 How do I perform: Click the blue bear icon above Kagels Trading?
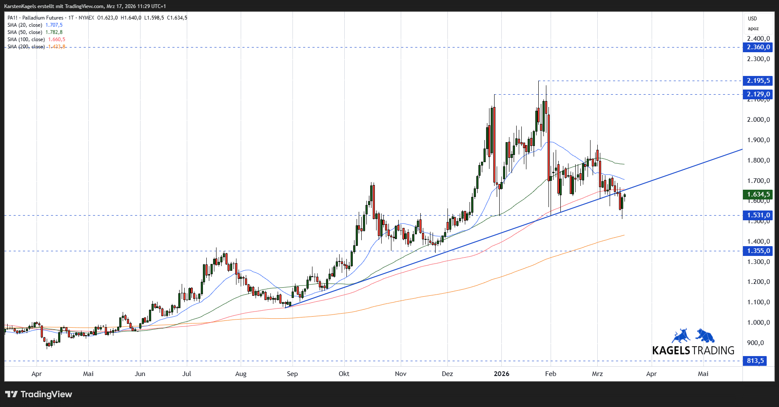[705, 335]
